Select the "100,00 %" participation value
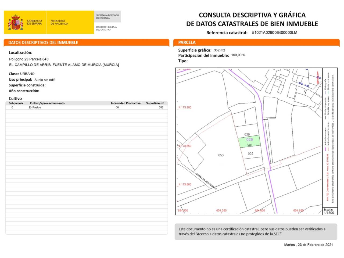Screen dimensions: 344x258 click(238, 55)
